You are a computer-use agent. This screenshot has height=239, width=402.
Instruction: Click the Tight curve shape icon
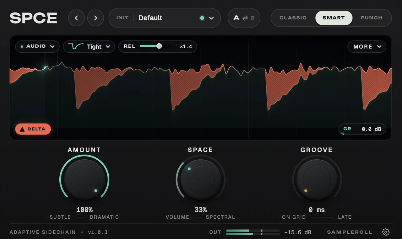76,46
